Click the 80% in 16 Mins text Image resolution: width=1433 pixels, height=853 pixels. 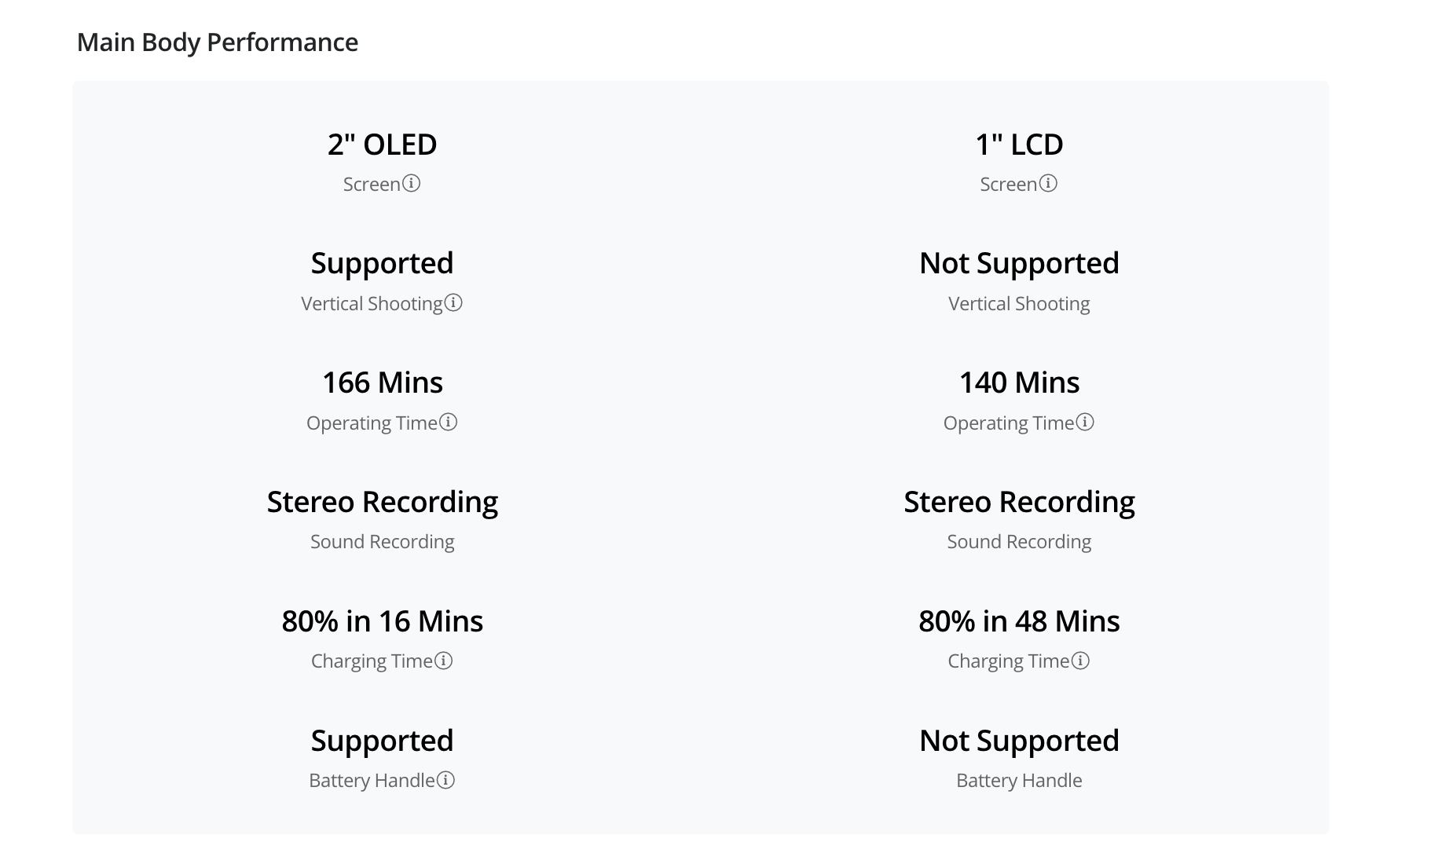pyautogui.click(x=383, y=621)
